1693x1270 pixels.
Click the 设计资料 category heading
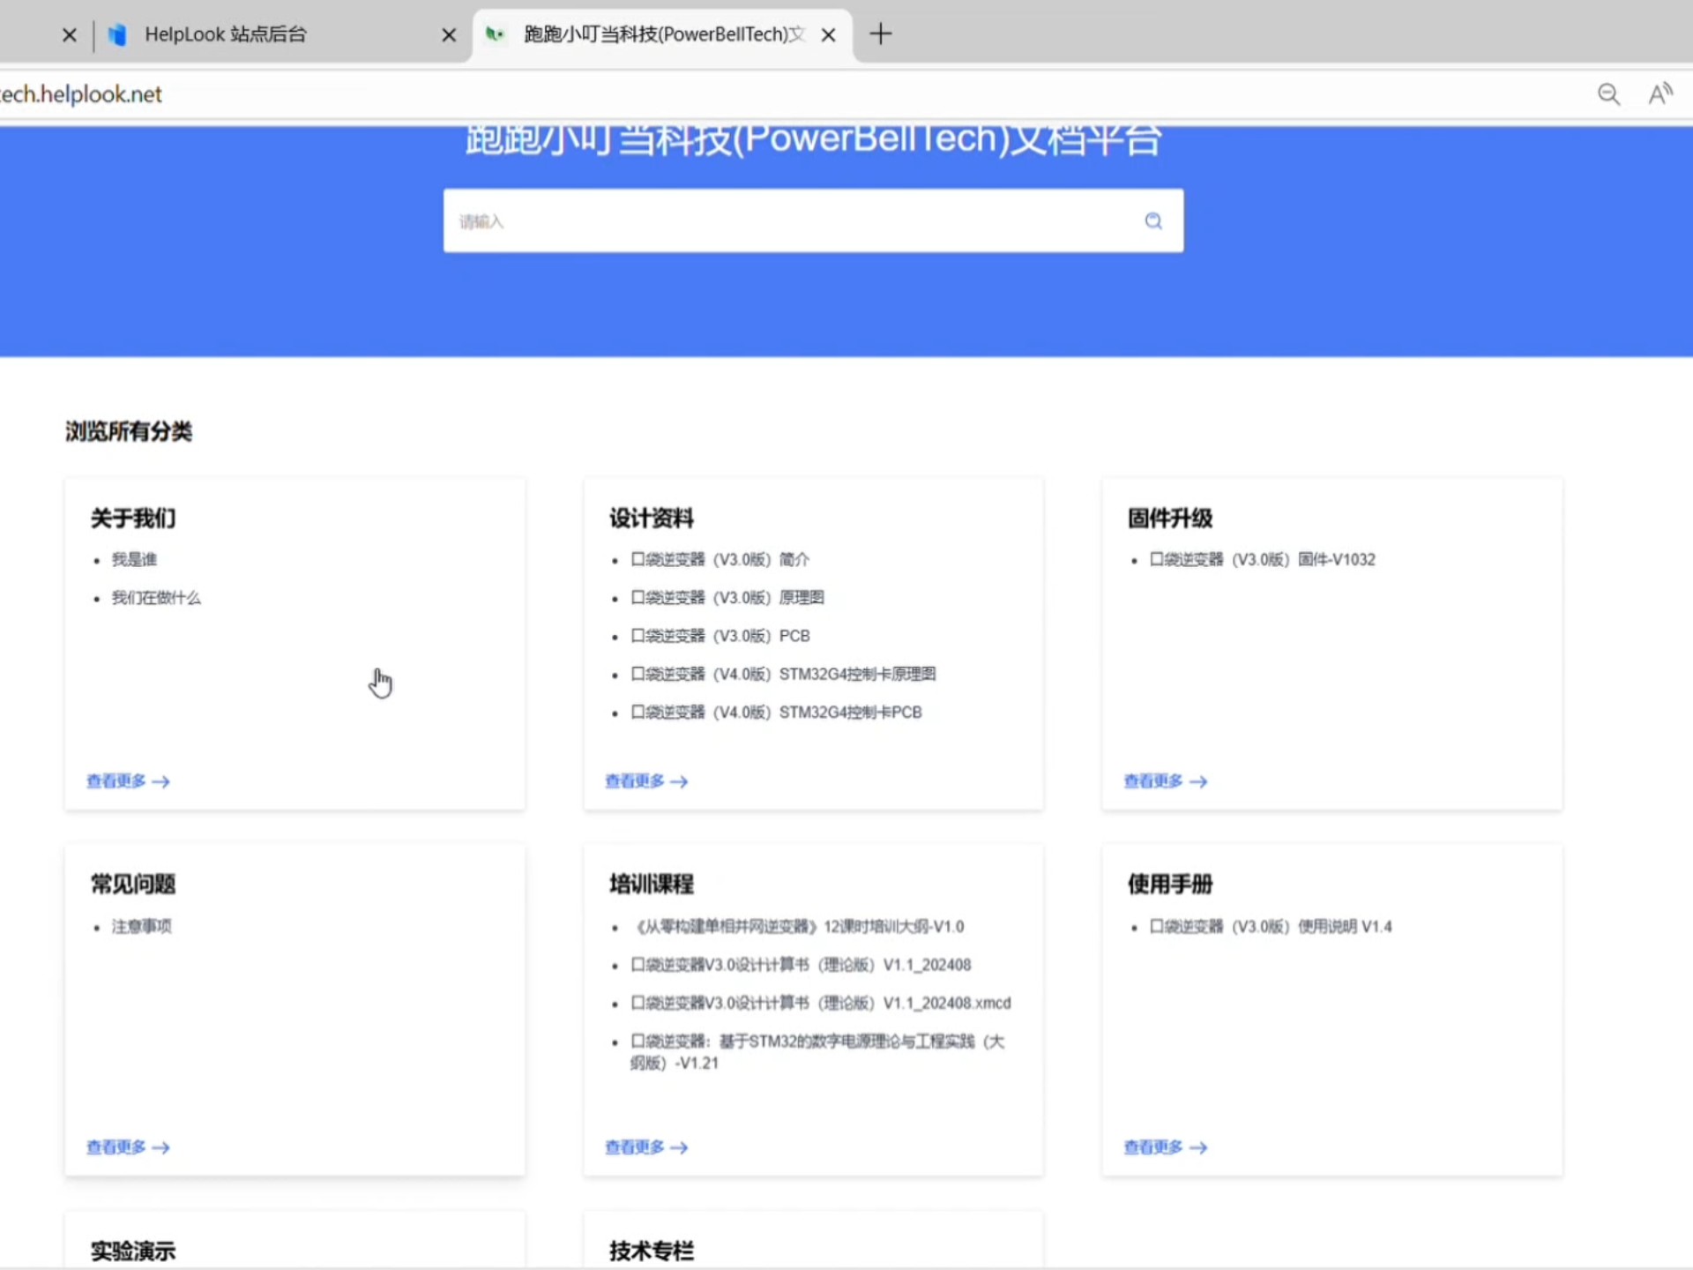click(652, 518)
